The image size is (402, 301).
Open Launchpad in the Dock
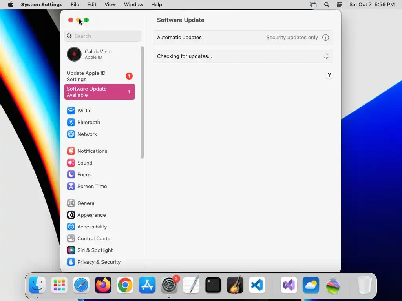coord(59,285)
